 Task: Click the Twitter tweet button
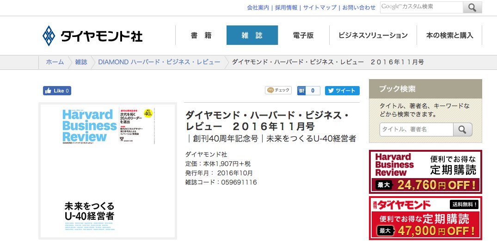[342, 91]
